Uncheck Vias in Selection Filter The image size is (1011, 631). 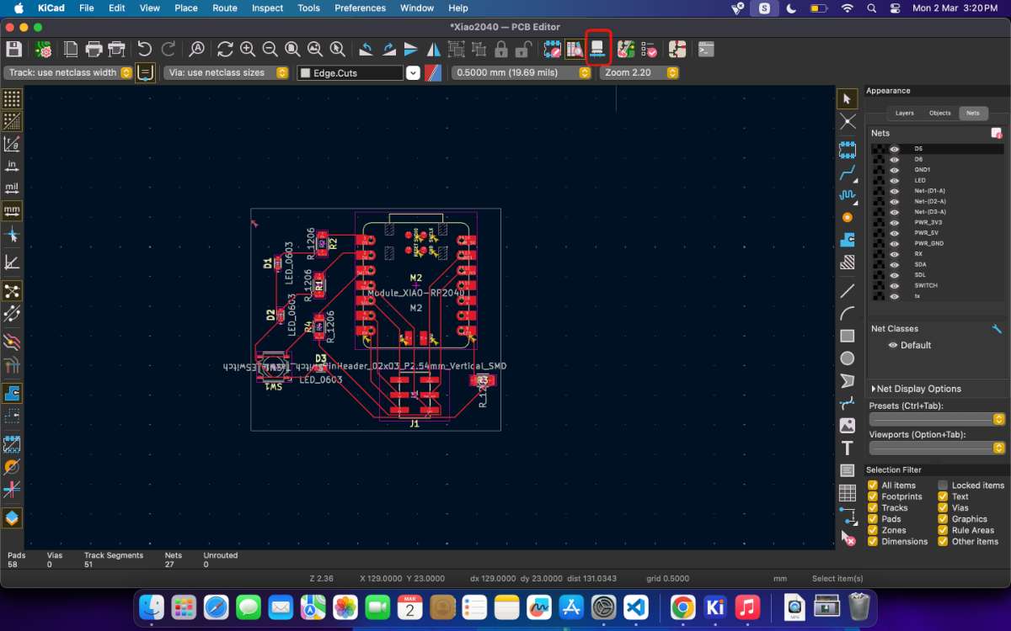pyautogui.click(x=943, y=507)
